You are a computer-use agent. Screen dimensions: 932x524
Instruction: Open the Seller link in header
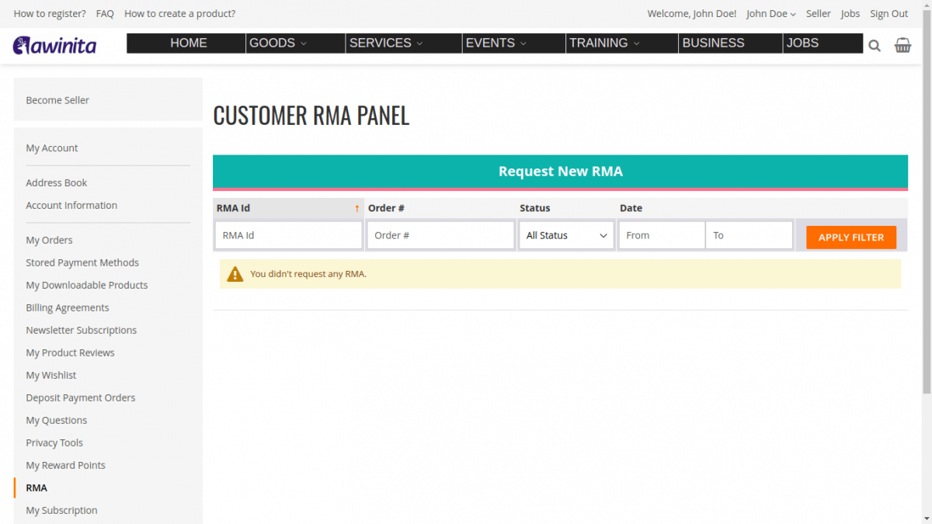click(x=818, y=13)
